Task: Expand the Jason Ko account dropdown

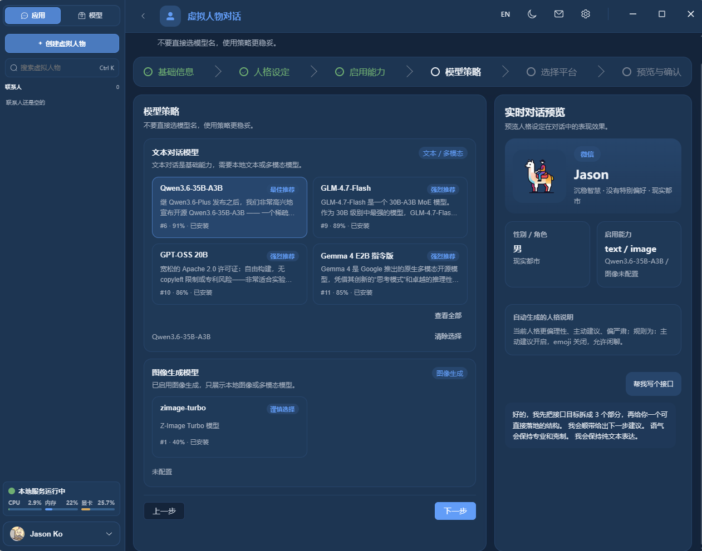Action: point(109,534)
